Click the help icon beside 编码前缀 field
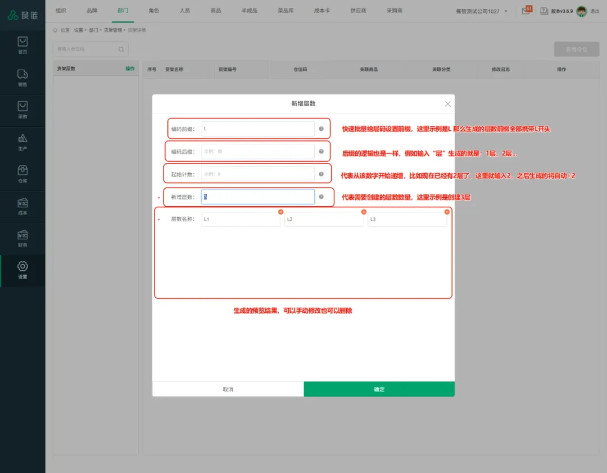This screenshot has height=473, width=607. pos(321,129)
